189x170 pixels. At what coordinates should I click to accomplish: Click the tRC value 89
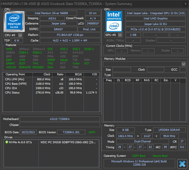click(x=165, y=147)
